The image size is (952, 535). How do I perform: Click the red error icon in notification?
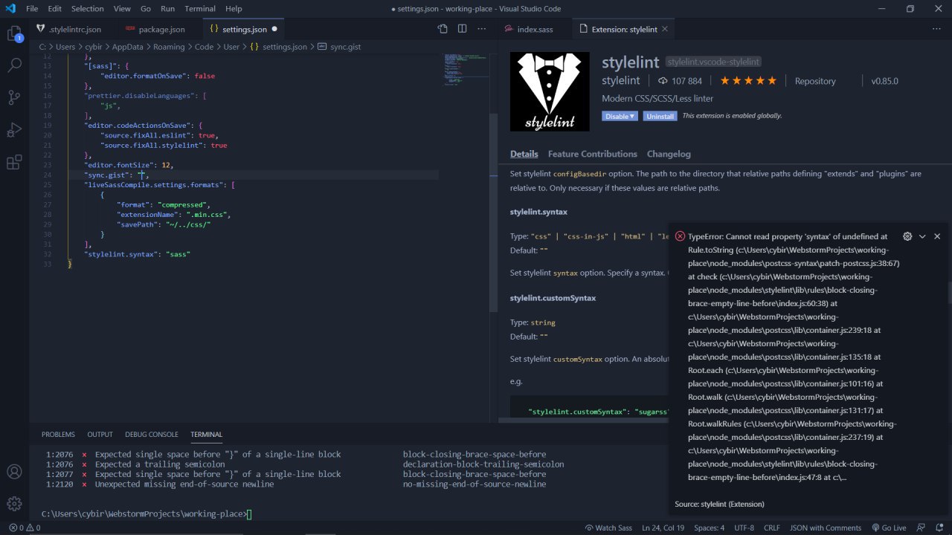[680, 236]
